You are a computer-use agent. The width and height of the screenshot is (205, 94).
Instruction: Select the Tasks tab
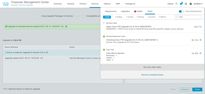click(x=150, y=11)
